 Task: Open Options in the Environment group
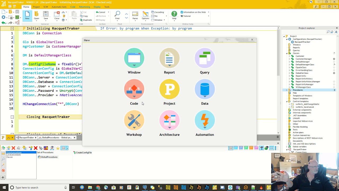[x=145, y=16]
